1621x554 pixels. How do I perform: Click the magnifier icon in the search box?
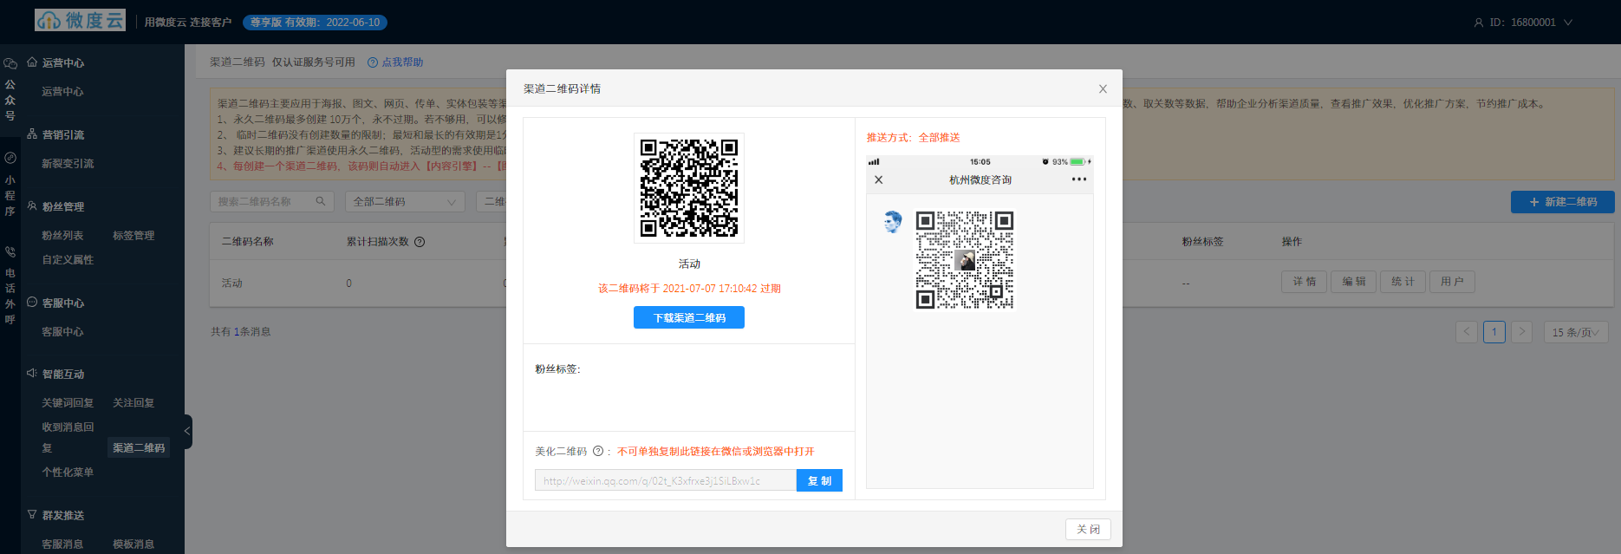point(320,201)
